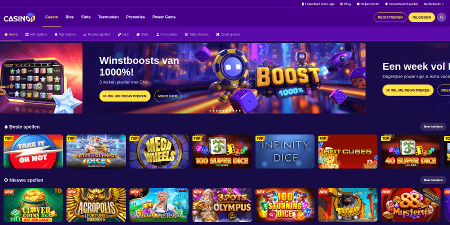450x225 pixels.
Task: Click the INLOGGEN button
Action: click(421, 17)
